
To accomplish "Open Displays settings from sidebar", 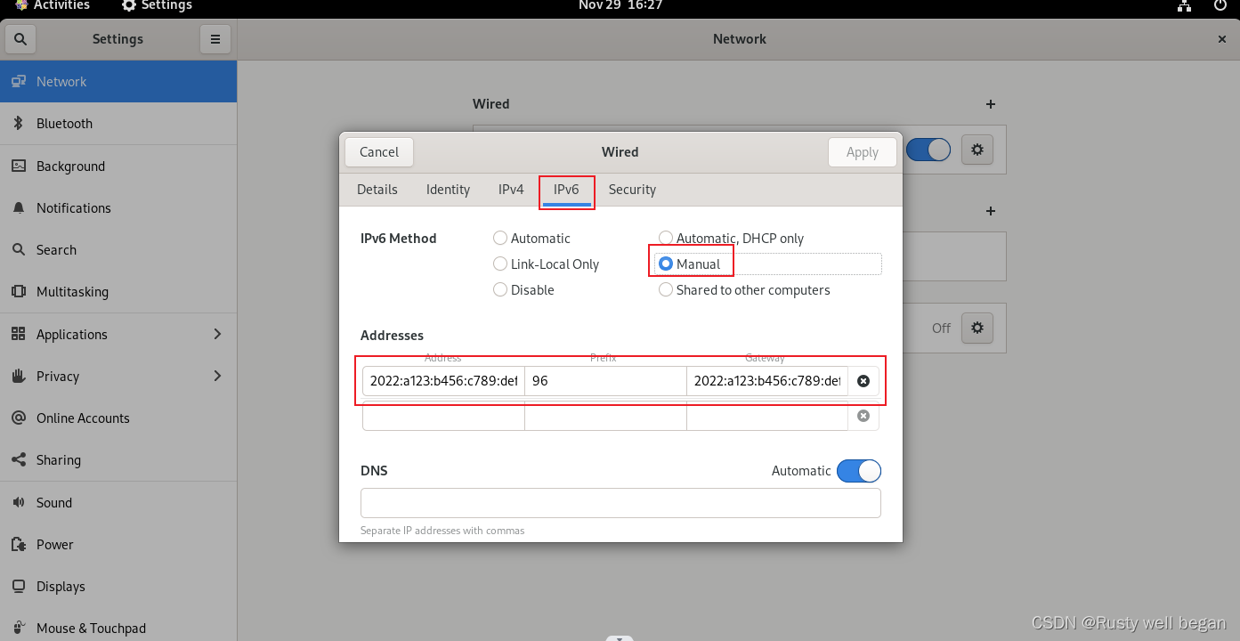I will pyautogui.click(x=118, y=587).
